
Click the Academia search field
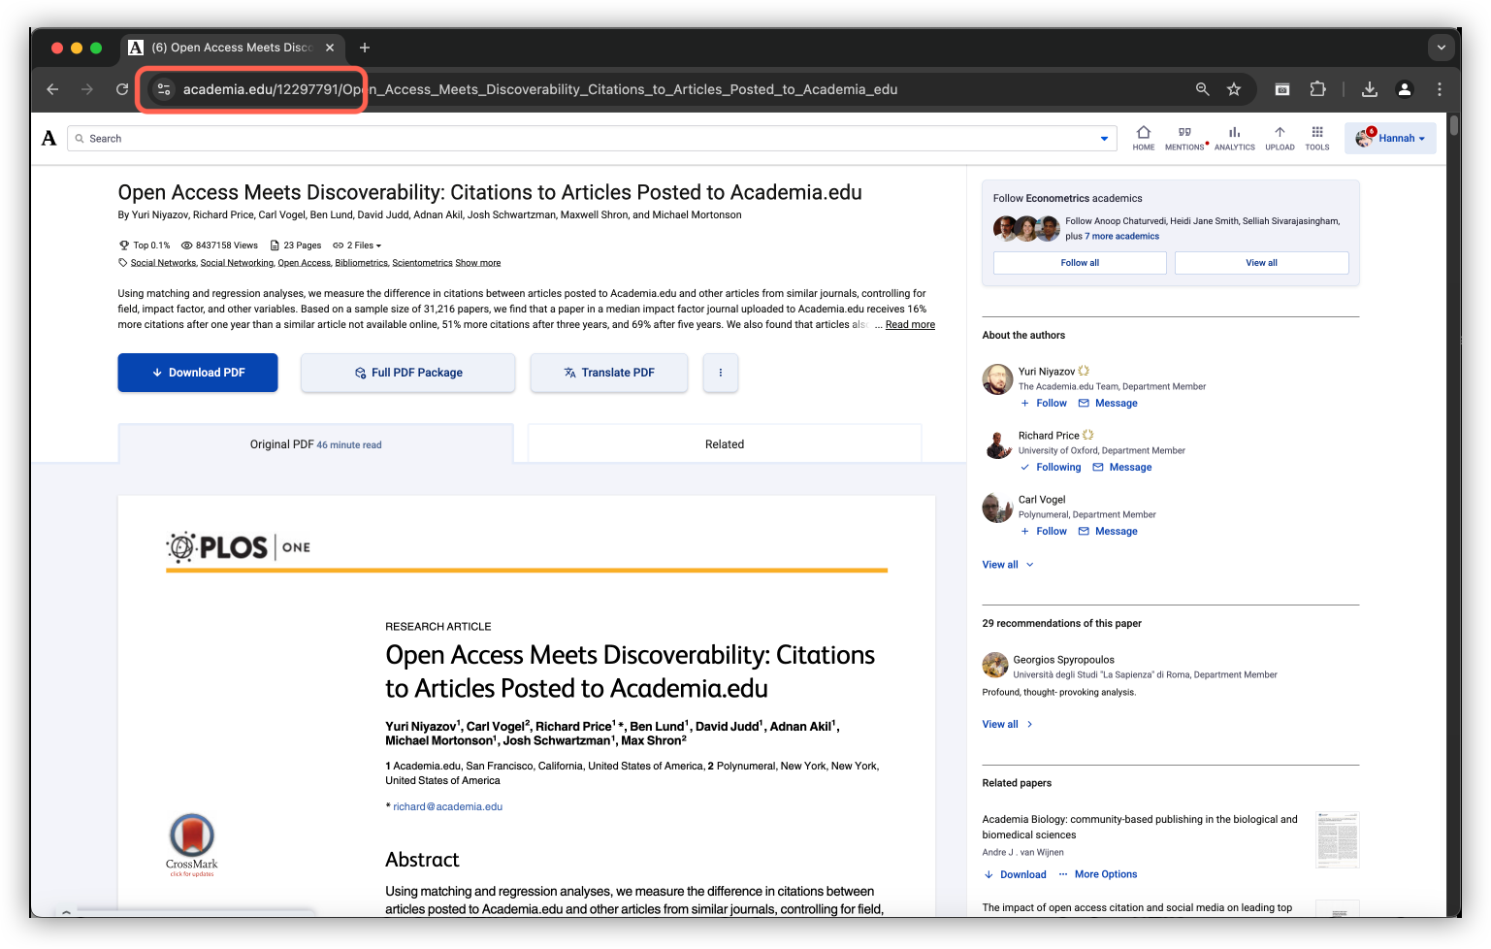coord(592,139)
